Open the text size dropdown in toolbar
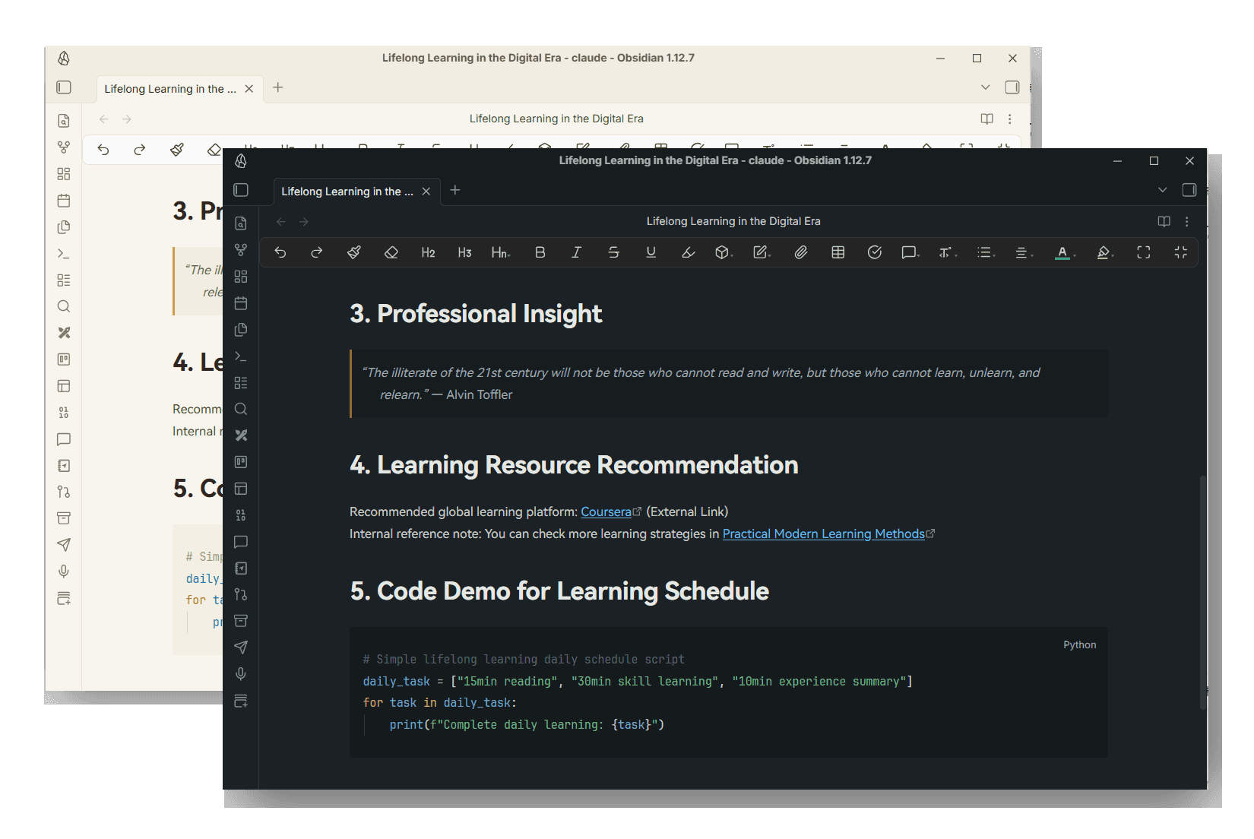Image resolution: width=1254 pixels, height=839 pixels. (948, 252)
